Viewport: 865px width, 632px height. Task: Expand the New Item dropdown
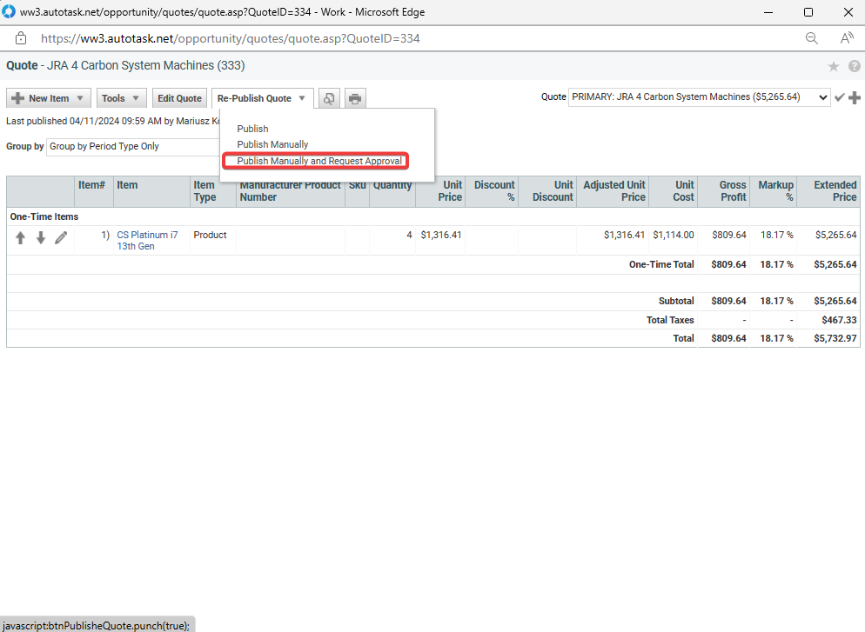[49, 98]
